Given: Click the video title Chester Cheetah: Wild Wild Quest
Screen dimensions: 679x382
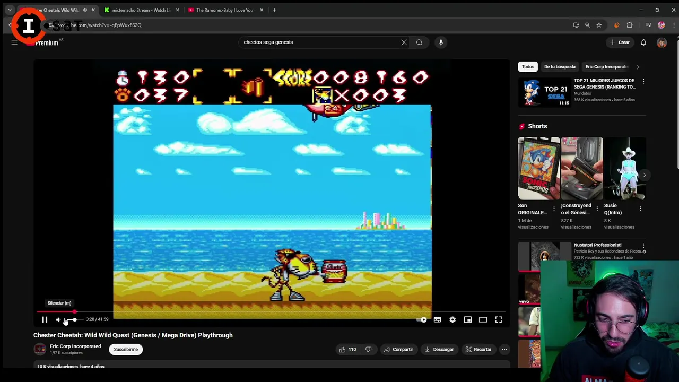Looking at the screenshot, I should point(133,335).
